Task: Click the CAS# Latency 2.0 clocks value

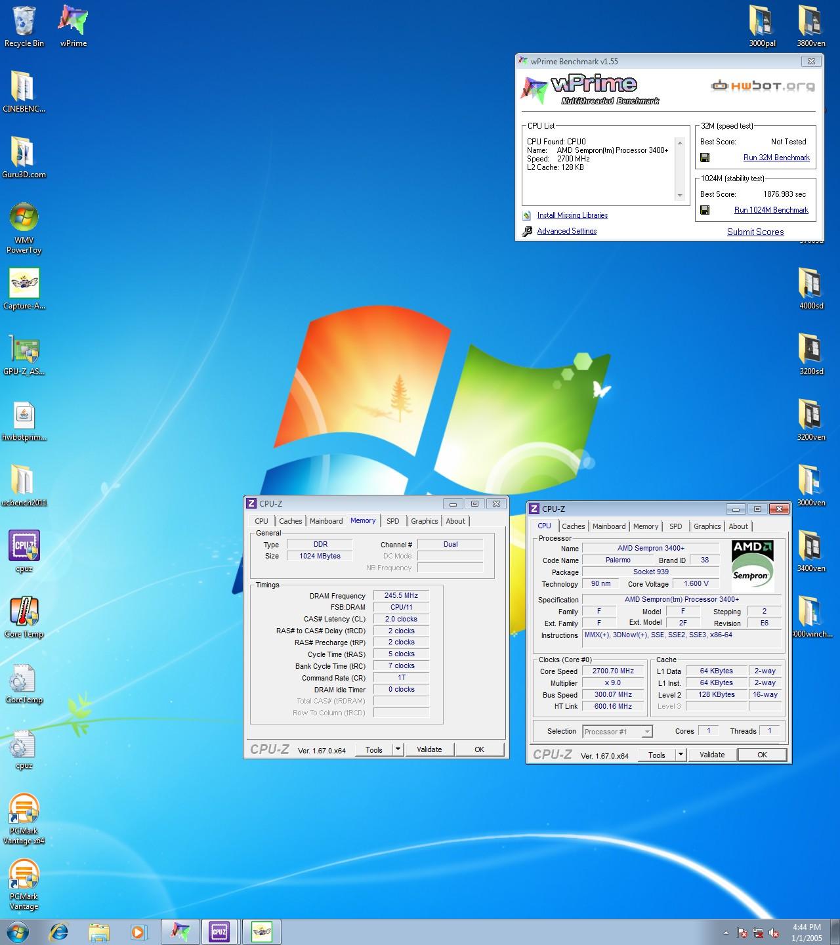Action: click(x=401, y=619)
